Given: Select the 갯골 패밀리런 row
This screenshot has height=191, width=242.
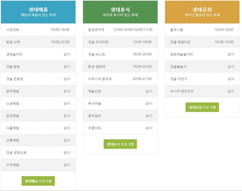Looking at the screenshot, I should click(x=202, y=42).
